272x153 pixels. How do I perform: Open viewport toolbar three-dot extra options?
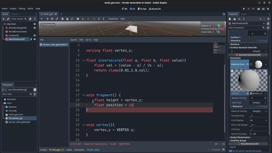[x=104, y=19]
